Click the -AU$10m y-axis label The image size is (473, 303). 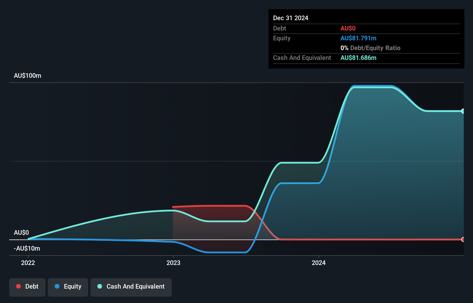pos(27,248)
